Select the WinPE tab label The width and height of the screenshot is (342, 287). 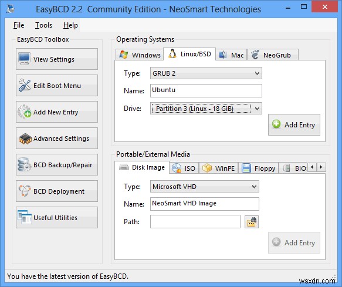coord(225,168)
